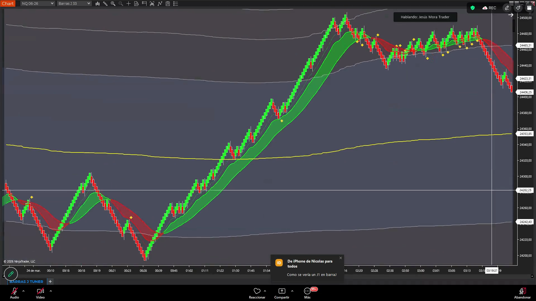Viewport: 536px width, 301px height.
Task: Open the Barras J 33 interval dropdown
Action: (74, 4)
